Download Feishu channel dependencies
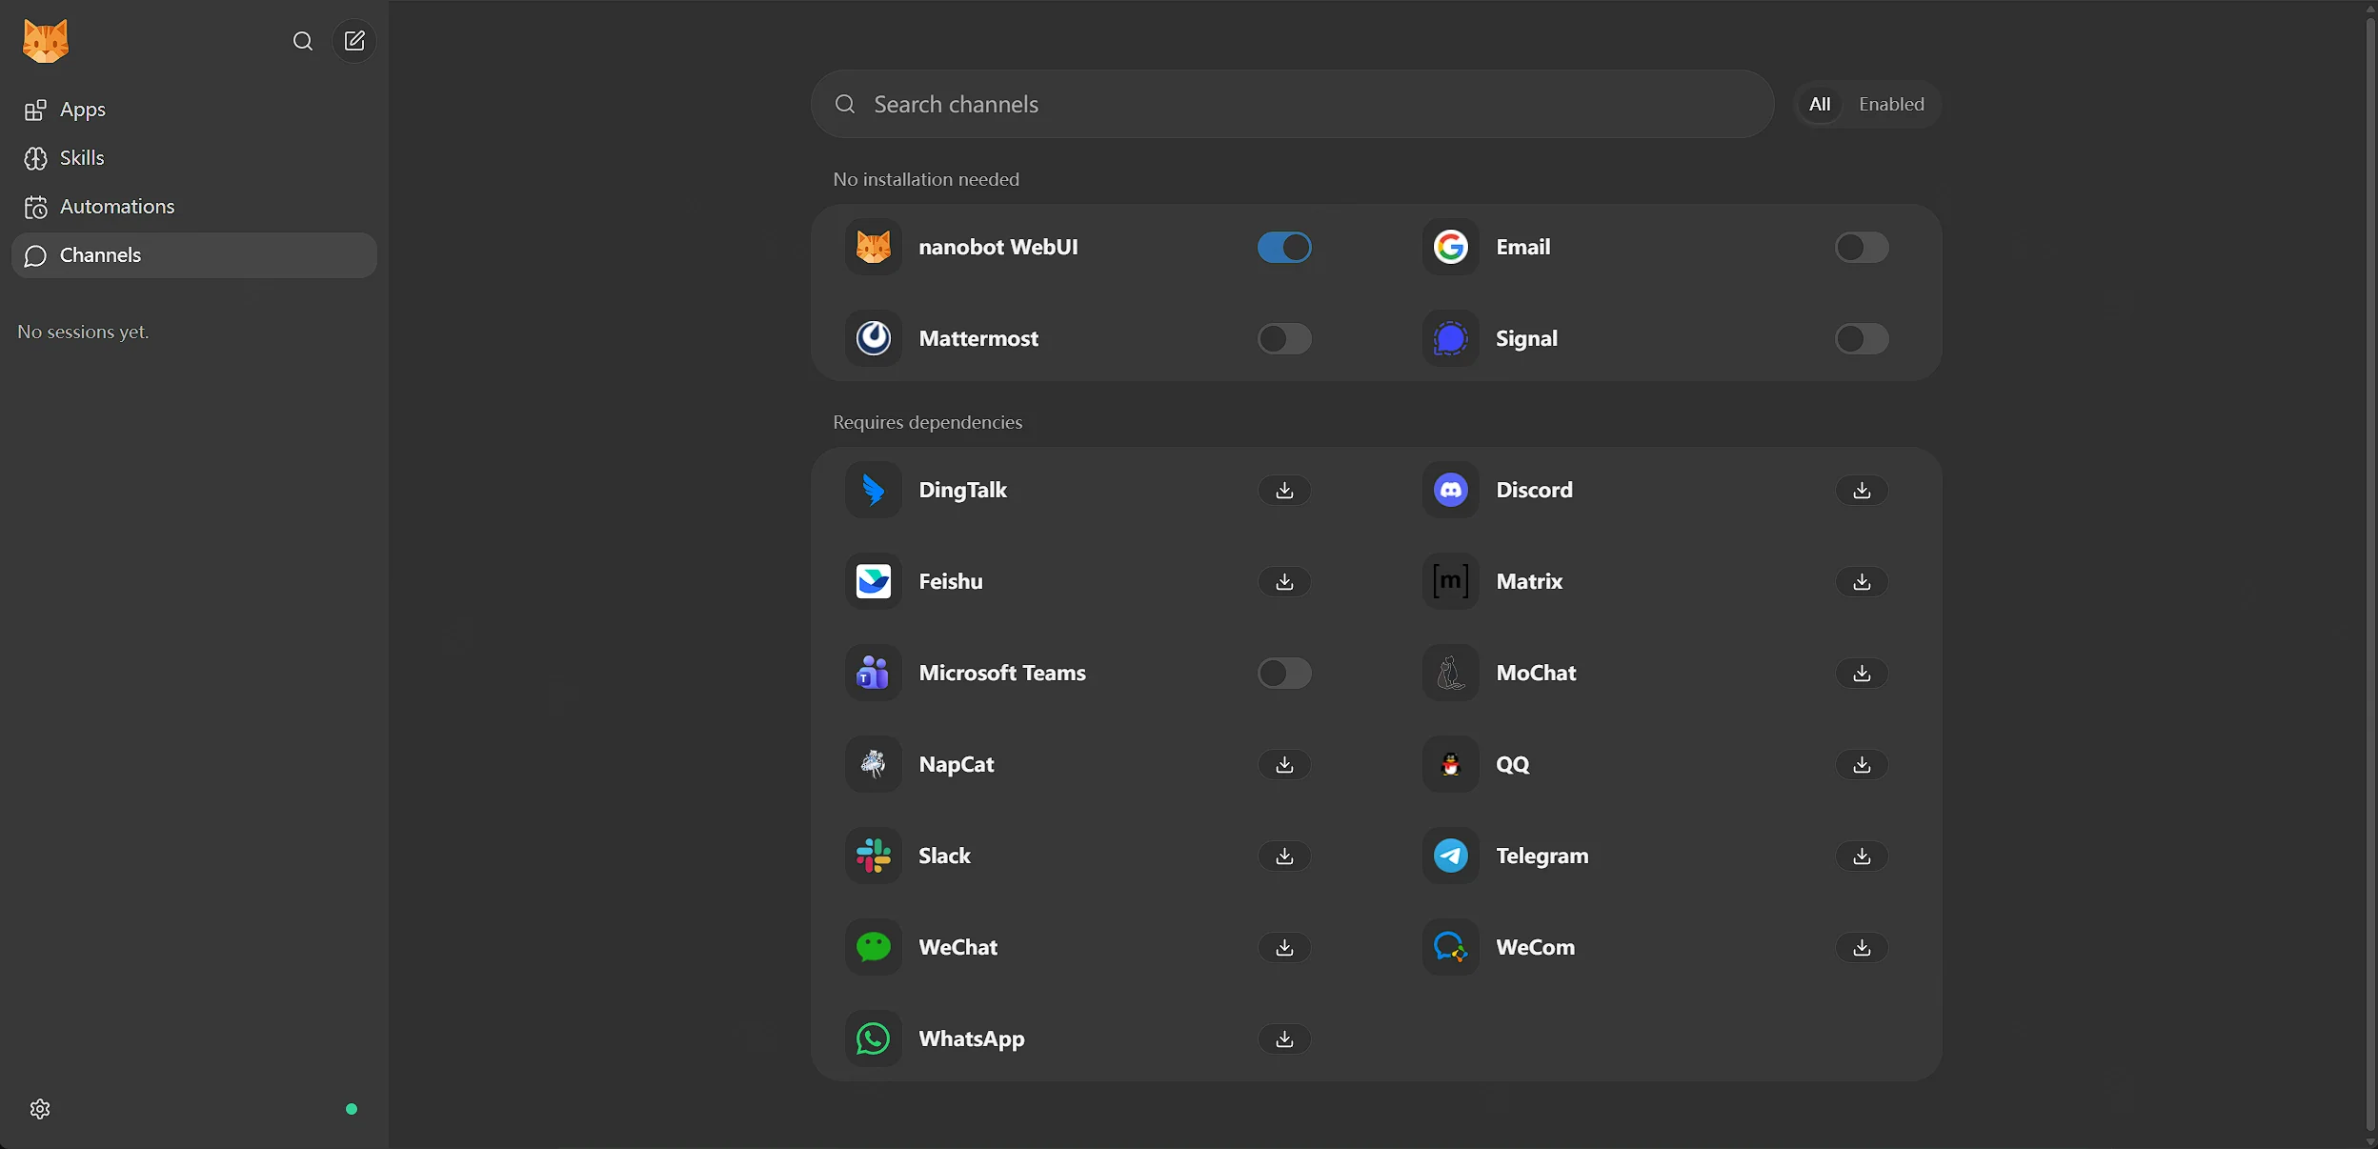This screenshot has height=1149, width=2378. pos(1284,581)
